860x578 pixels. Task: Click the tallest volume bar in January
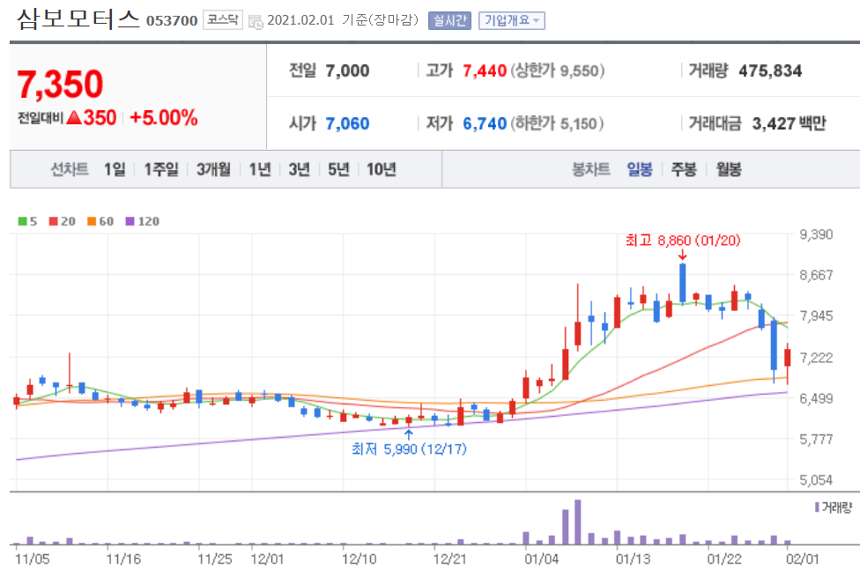[577, 522]
